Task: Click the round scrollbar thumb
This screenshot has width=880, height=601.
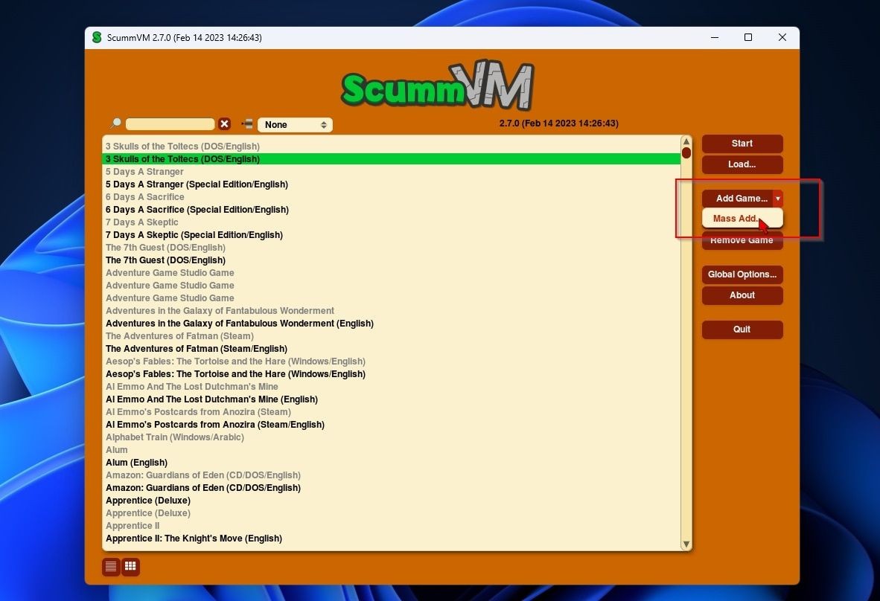Action: [x=686, y=152]
